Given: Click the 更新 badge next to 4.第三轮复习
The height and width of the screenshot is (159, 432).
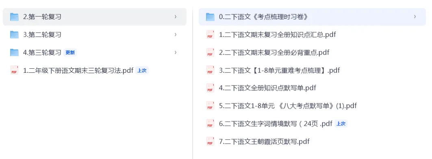Looking at the screenshot, I should (x=70, y=52).
